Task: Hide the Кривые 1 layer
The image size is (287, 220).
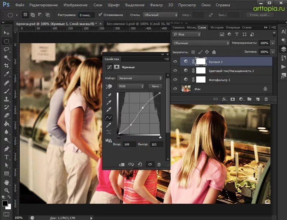Action: (175, 61)
